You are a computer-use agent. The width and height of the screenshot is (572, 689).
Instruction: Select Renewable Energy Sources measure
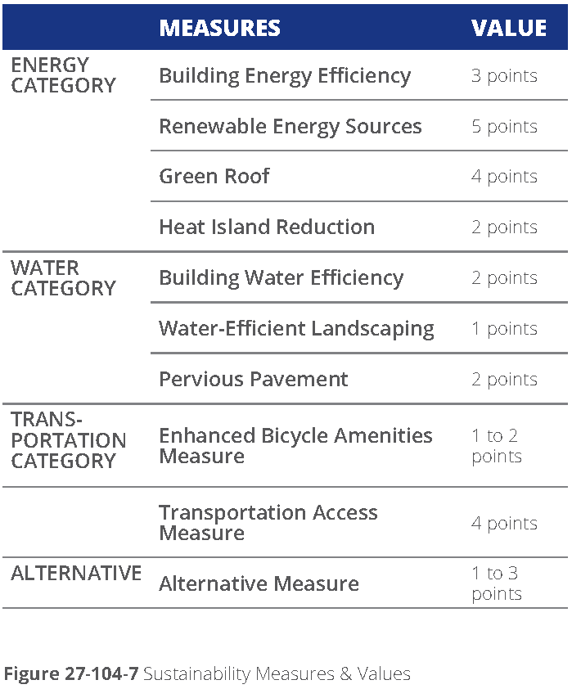(x=291, y=127)
